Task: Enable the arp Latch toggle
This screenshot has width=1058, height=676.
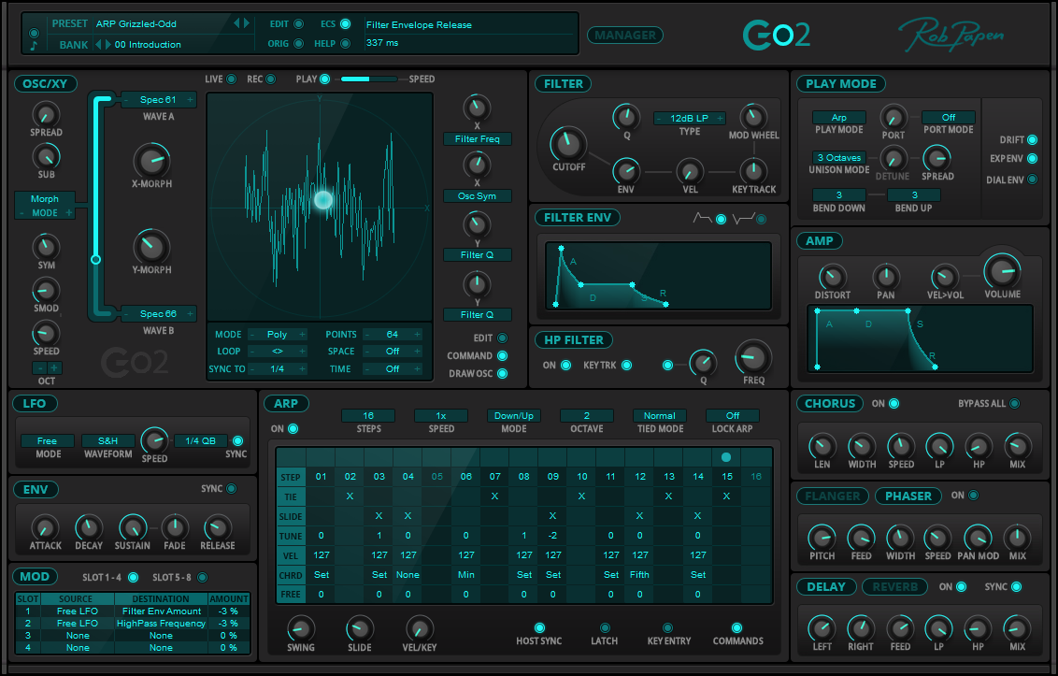Action: 605,628
